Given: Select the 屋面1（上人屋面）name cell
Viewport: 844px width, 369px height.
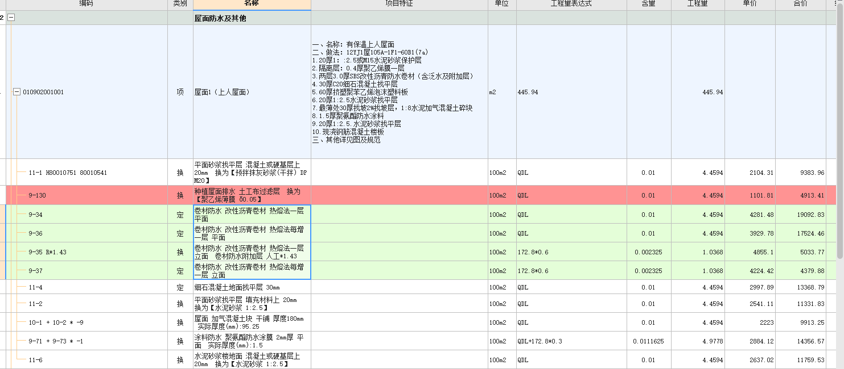Looking at the screenshot, I should (x=252, y=92).
